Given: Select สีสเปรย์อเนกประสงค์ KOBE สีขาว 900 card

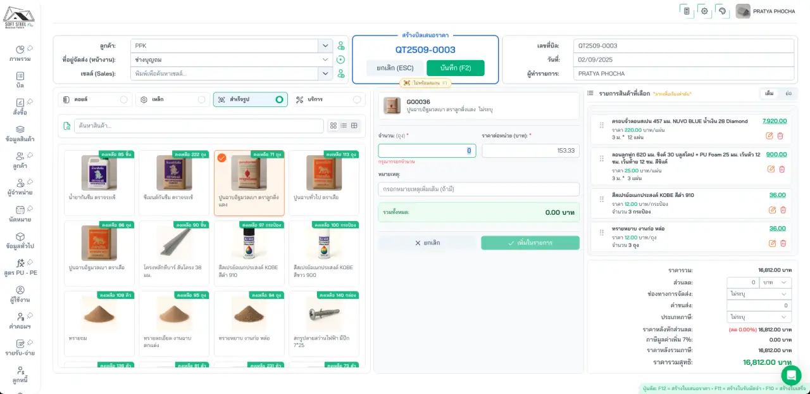Looking at the screenshot, I should pyautogui.click(x=324, y=253).
